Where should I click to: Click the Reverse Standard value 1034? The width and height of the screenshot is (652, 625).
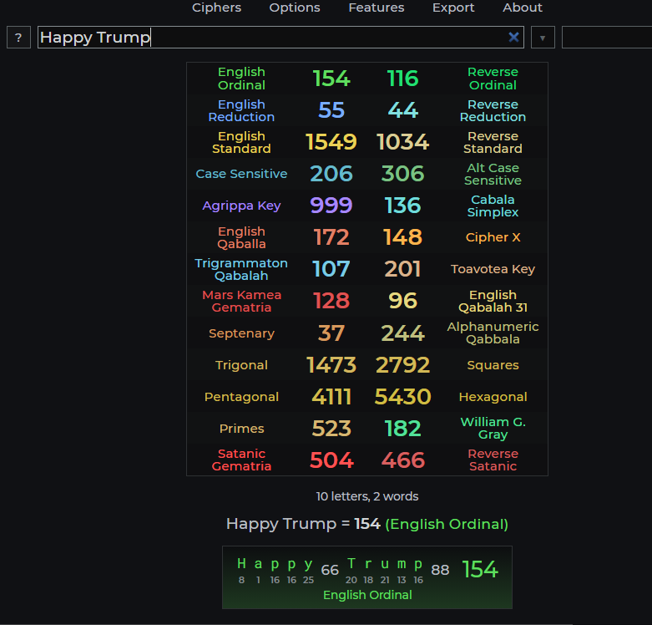point(402,142)
